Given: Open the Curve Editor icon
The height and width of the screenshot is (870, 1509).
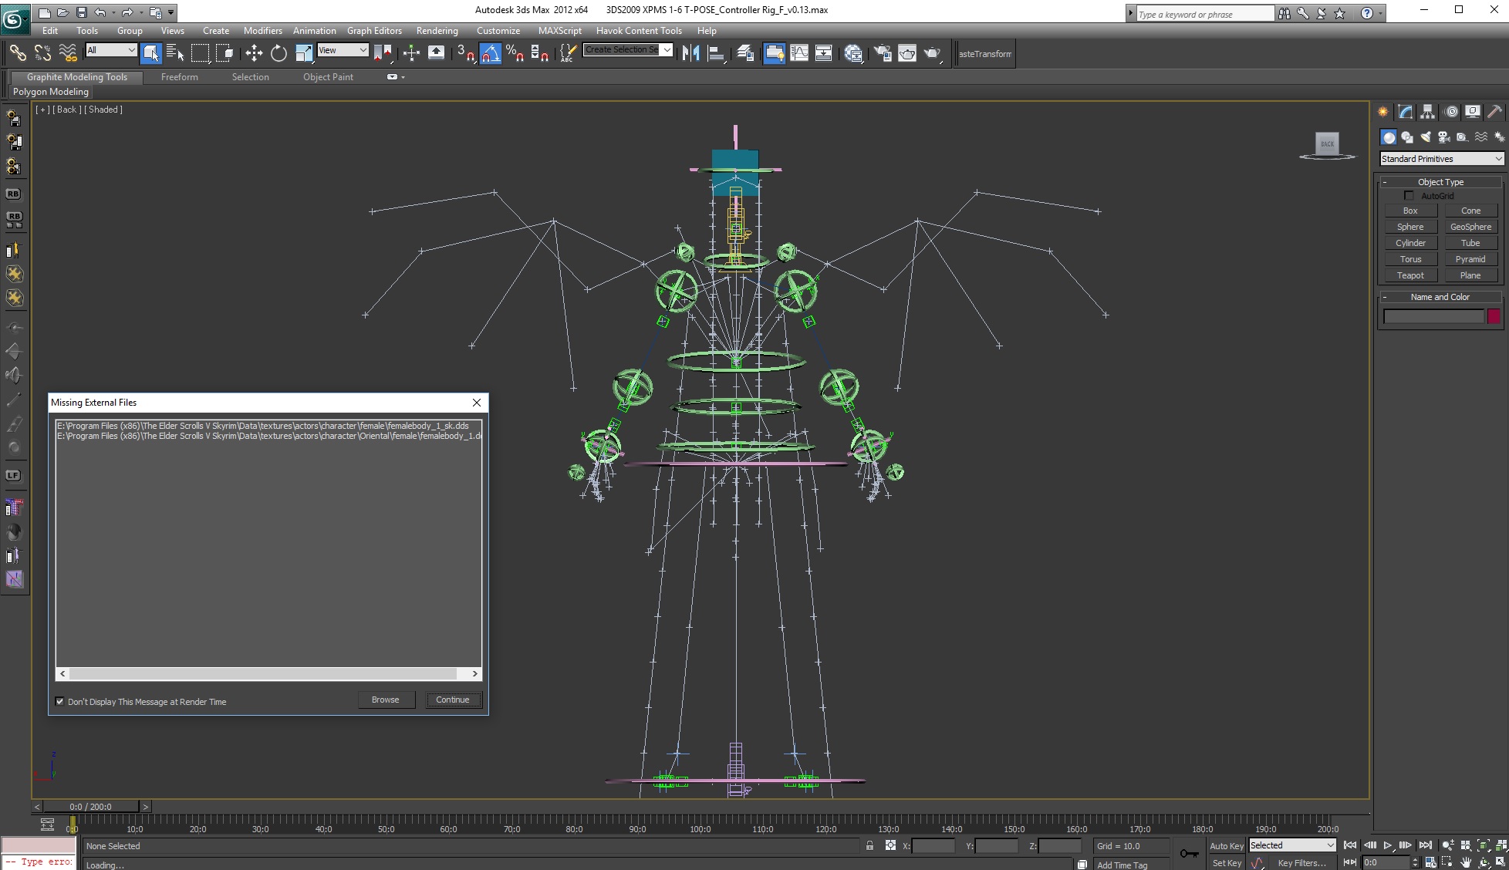Looking at the screenshot, I should pos(799,52).
